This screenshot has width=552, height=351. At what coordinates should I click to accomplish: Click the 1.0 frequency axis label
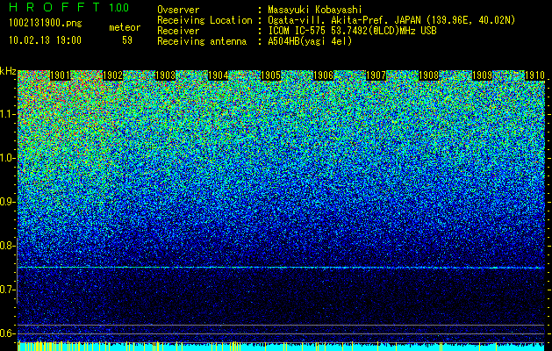coord(7,158)
